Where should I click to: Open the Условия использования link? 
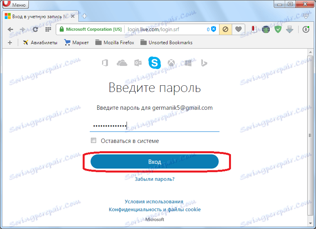pos(154,201)
